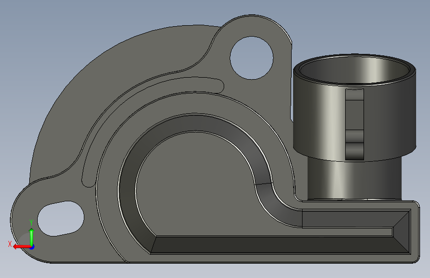Select the round mounting hole in upper lug
This screenshot has width=430, height=278.
(251, 58)
